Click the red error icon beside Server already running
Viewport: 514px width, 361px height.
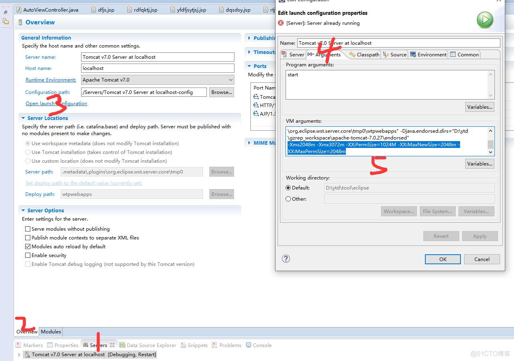281,23
